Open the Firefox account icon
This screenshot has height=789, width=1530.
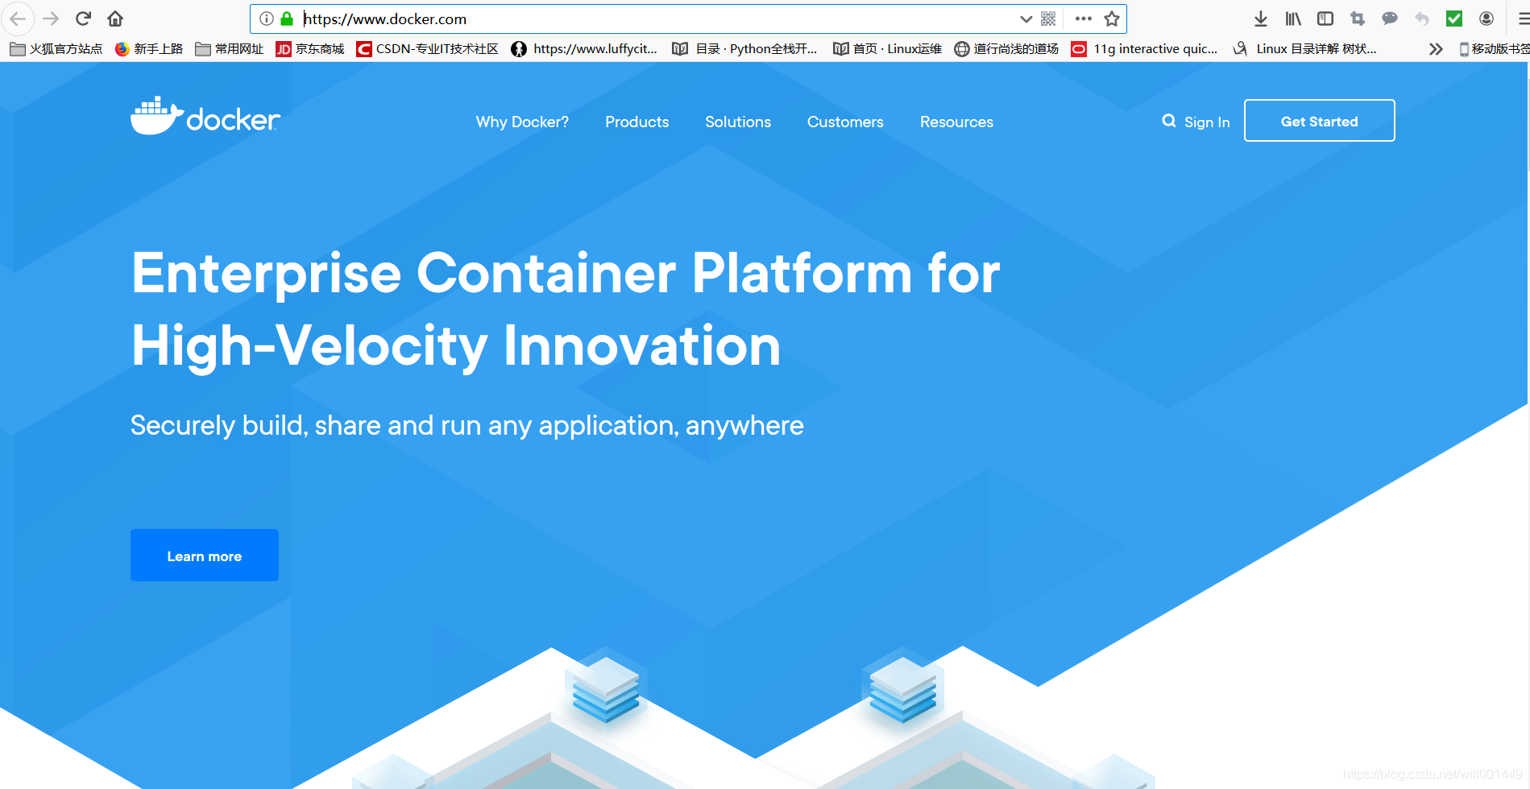(1486, 19)
